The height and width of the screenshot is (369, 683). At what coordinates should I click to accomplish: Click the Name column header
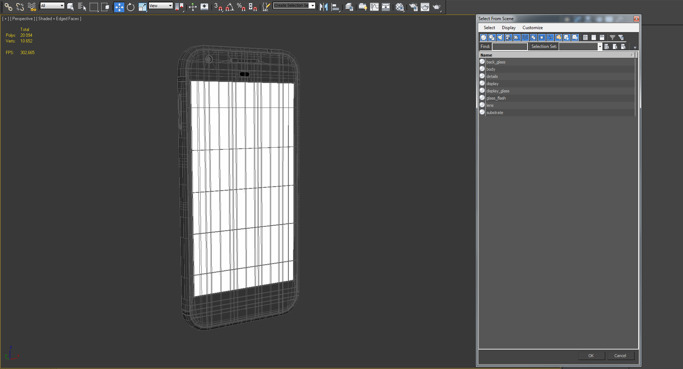pyautogui.click(x=557, y=55)
